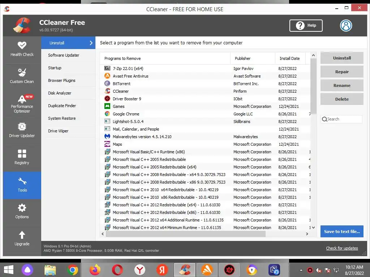Open Windows Start button
Screen dimensions: 370x277
pyautogui.click(x=9, y=270)
